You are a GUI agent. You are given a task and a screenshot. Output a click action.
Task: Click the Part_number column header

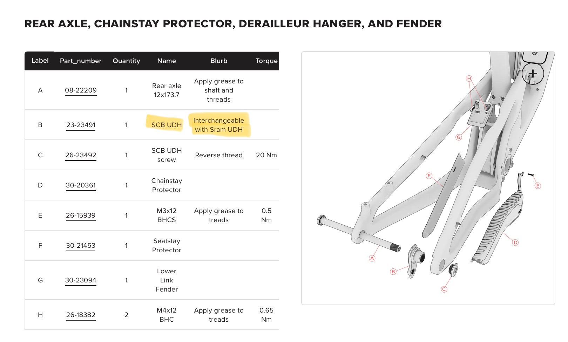point(81,61)
